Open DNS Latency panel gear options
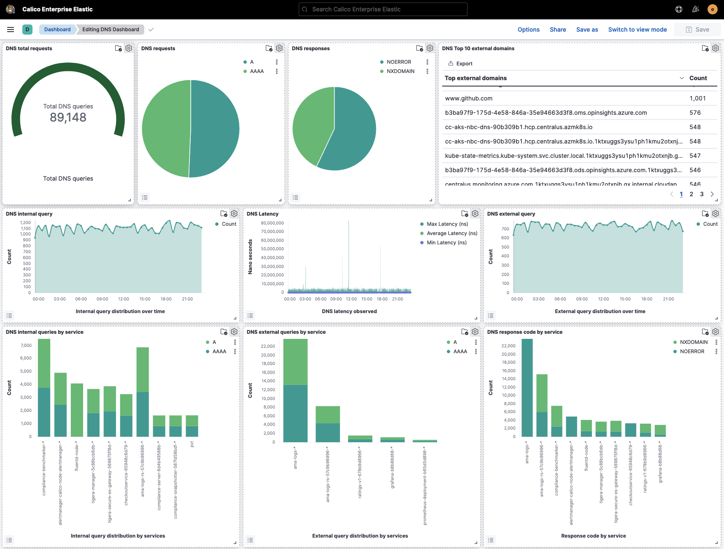 point(475,214)
